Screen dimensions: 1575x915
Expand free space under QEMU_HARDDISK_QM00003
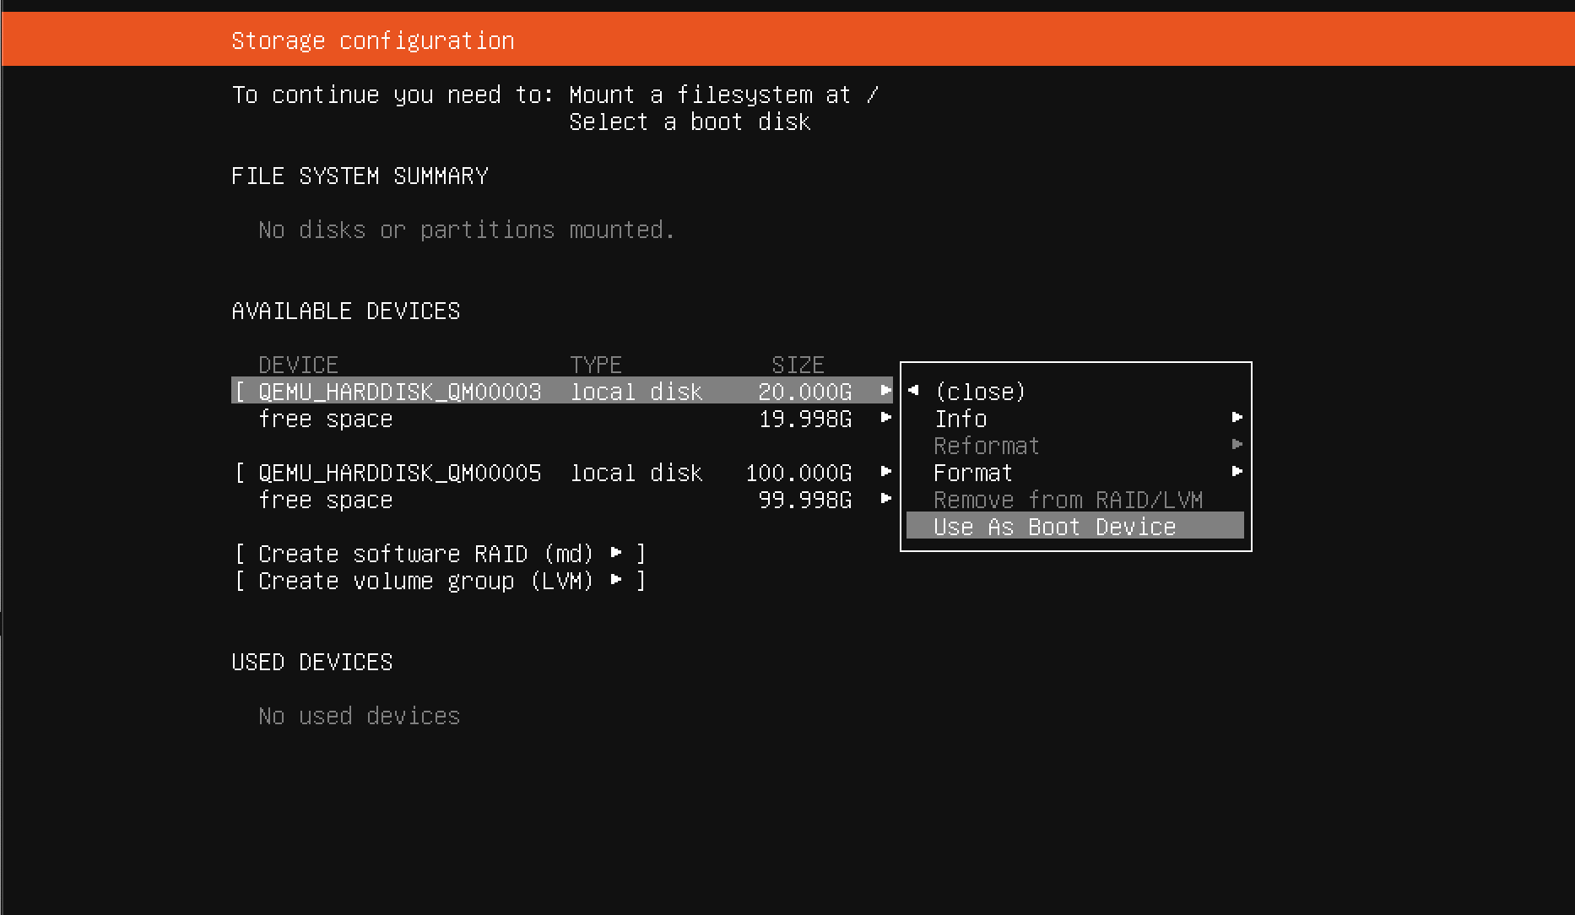[886, 418]
